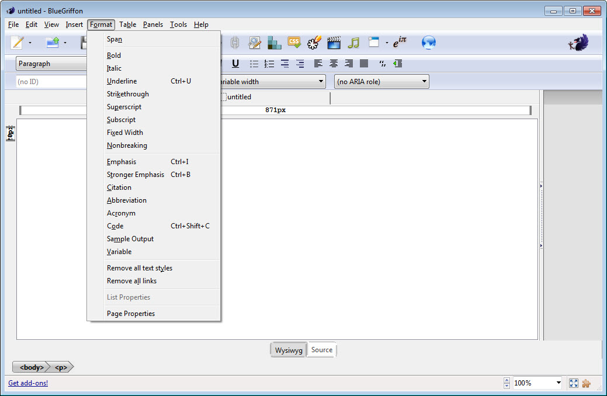Click the CSS stylesheet editor icon

(294, 43)
